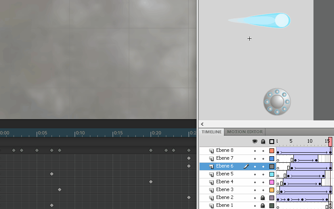This screenshot has height=209, width=334.
Task: Click the 0:15 mark on the time ruler
Action: [x=118, y=133]
